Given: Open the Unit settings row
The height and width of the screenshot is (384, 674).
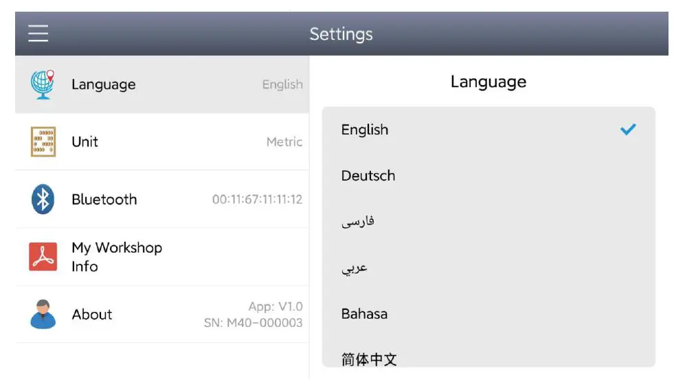Looking at the screenshot, I should point(162,142).
